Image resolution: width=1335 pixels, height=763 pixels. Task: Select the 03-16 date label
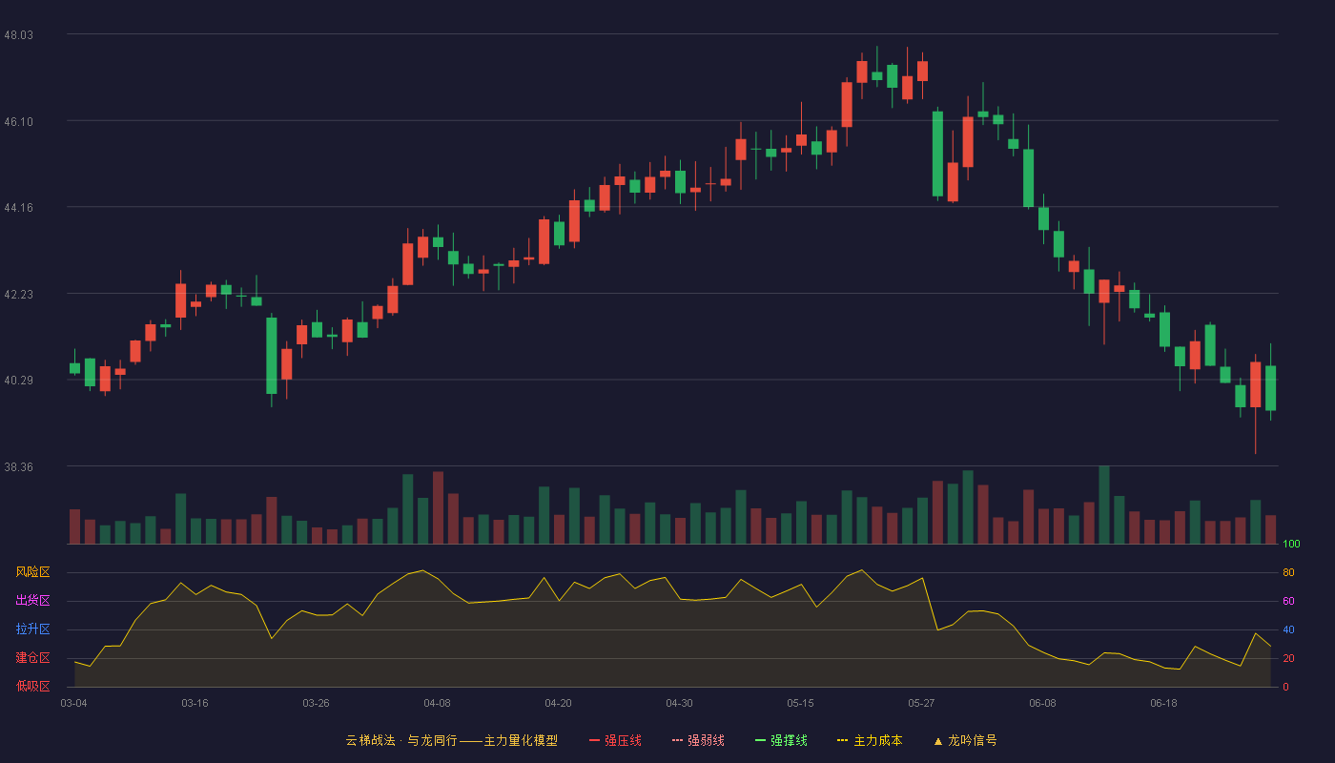pyautogui.click(x=195, y=703)
